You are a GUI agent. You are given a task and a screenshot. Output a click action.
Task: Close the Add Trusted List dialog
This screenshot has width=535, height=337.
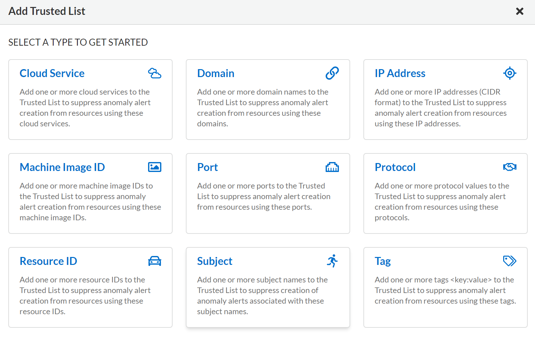pos(520,11)
